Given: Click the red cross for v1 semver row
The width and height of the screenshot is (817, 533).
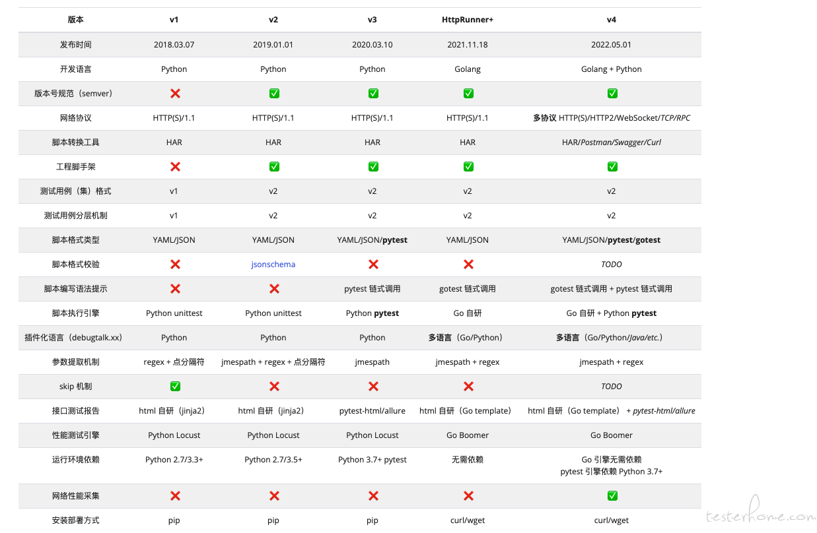Looking at the screenshot, I should coord(175,94).
